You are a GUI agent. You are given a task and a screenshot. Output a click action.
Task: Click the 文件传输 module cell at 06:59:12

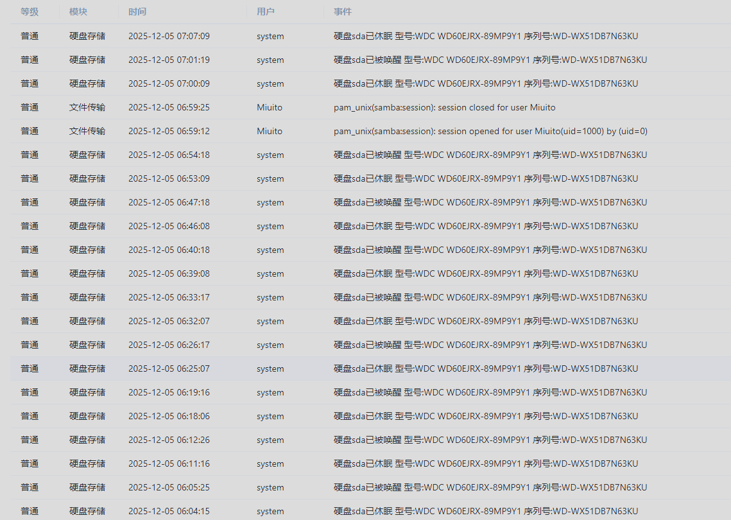(87, 131)
